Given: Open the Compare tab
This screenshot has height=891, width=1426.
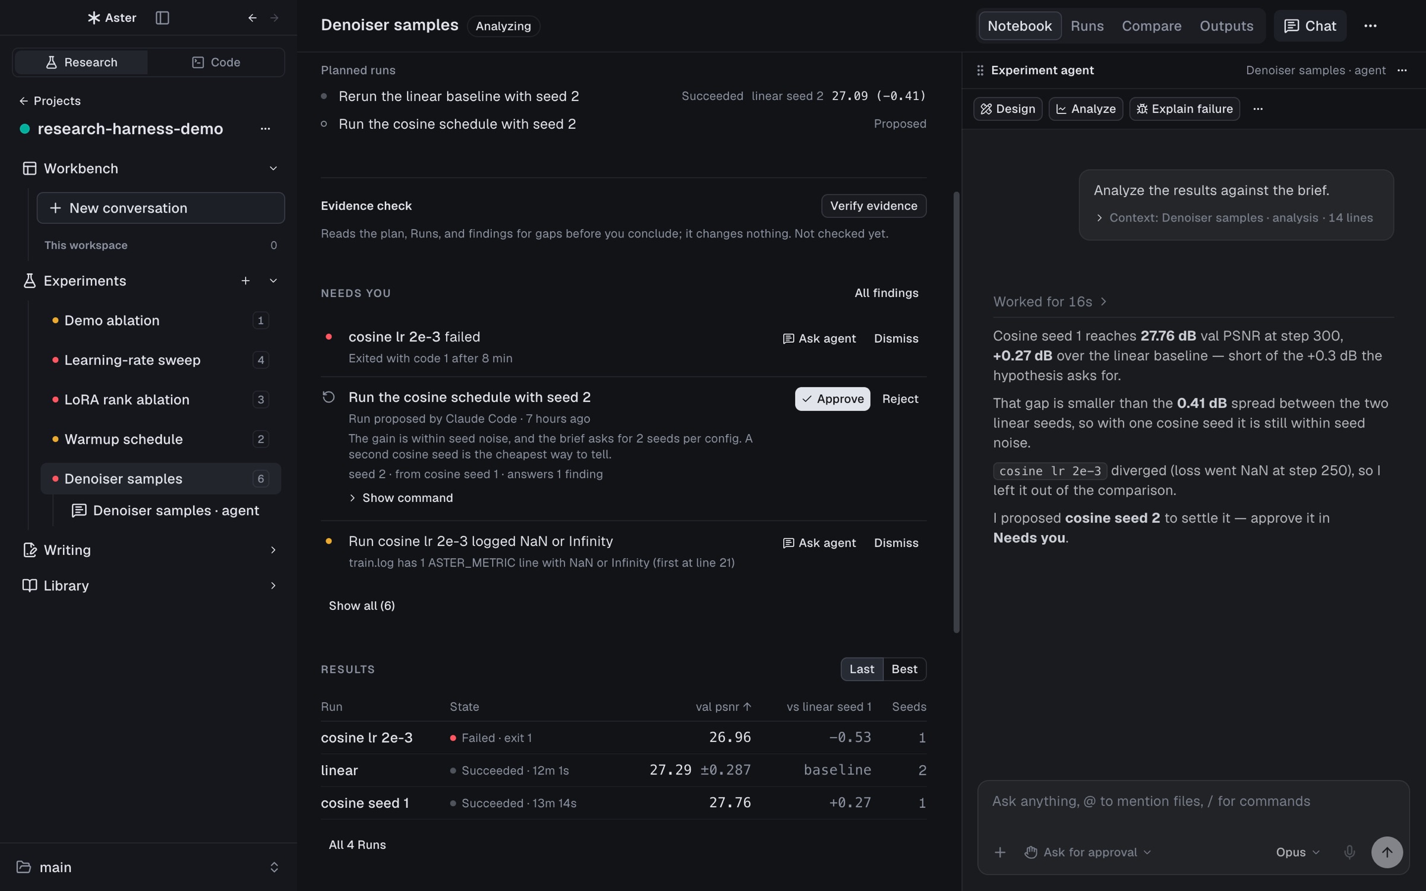Looking at the screenshot, I should tap(1151, 26).
